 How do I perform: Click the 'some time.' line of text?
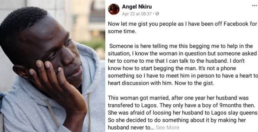pyautogui.click(x=122, y=31)
